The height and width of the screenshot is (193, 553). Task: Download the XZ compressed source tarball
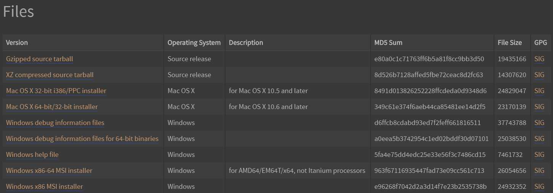coord(50,75)
